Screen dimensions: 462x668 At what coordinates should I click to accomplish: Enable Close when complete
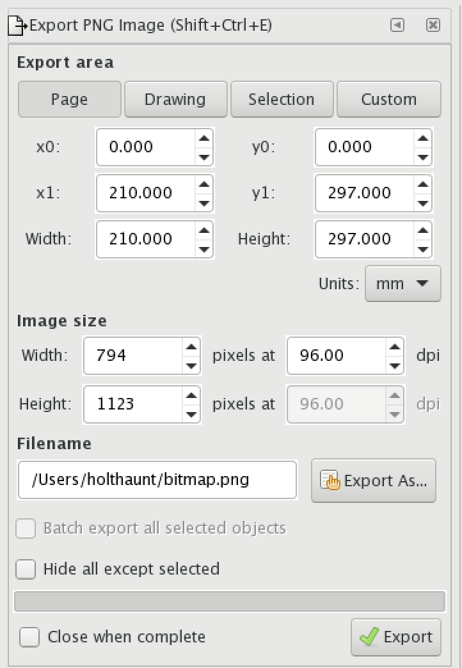click(29, 637)
